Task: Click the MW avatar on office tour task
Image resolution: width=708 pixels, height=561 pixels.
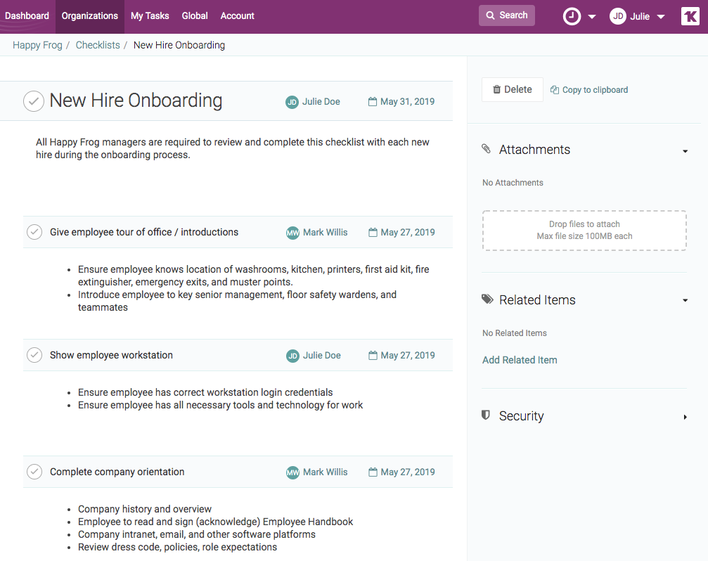Action: [x=292, y=233]
